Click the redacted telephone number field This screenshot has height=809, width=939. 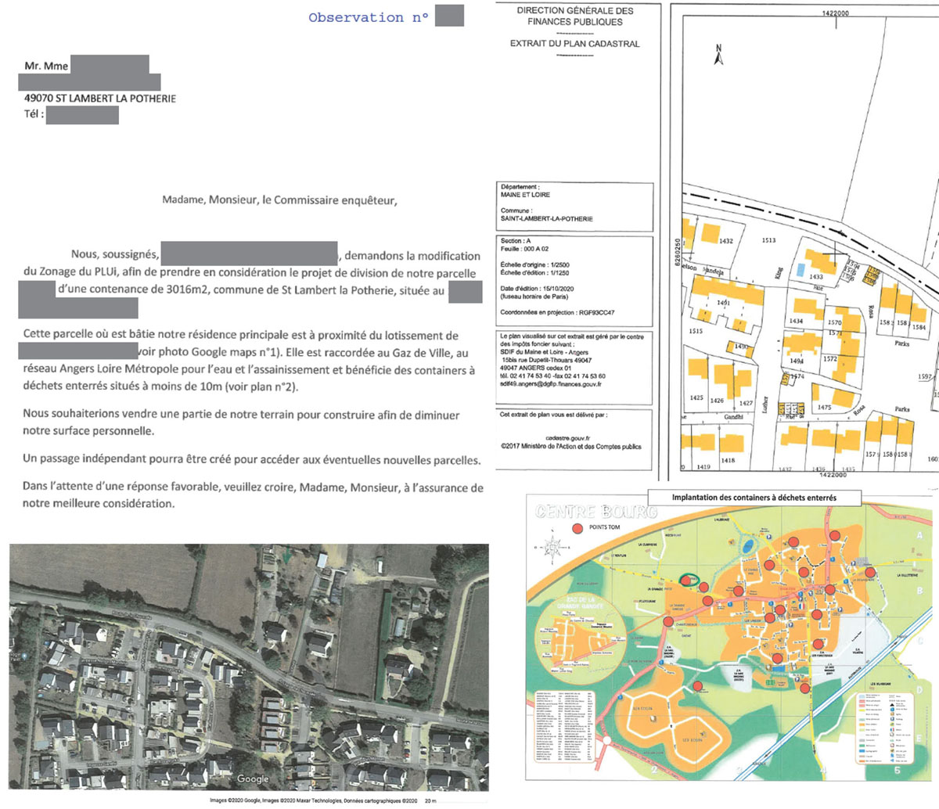82,115
